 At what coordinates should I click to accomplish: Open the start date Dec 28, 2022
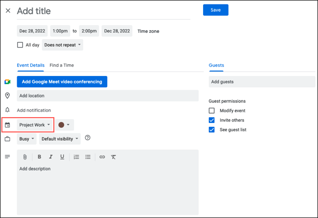coord(32,31)
